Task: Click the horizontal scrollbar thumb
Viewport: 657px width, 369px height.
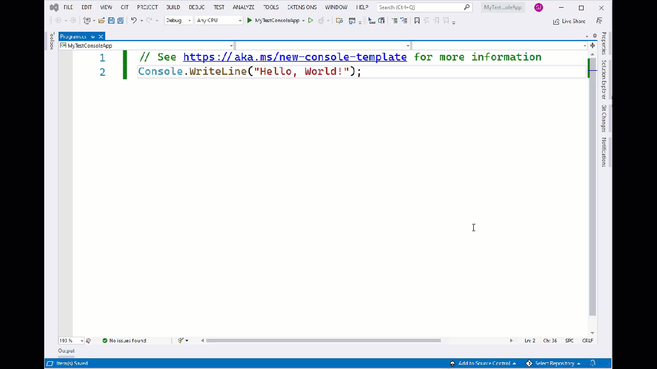Action: [323, 340]
